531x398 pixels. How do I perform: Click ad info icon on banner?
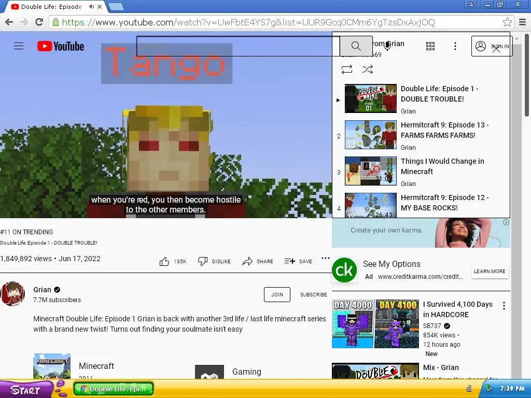506,222
